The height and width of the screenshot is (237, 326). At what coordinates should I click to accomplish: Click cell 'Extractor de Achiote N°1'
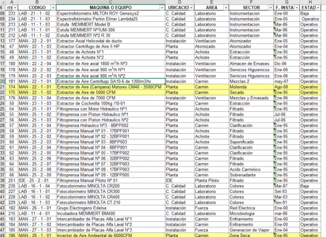coord(111,52)
